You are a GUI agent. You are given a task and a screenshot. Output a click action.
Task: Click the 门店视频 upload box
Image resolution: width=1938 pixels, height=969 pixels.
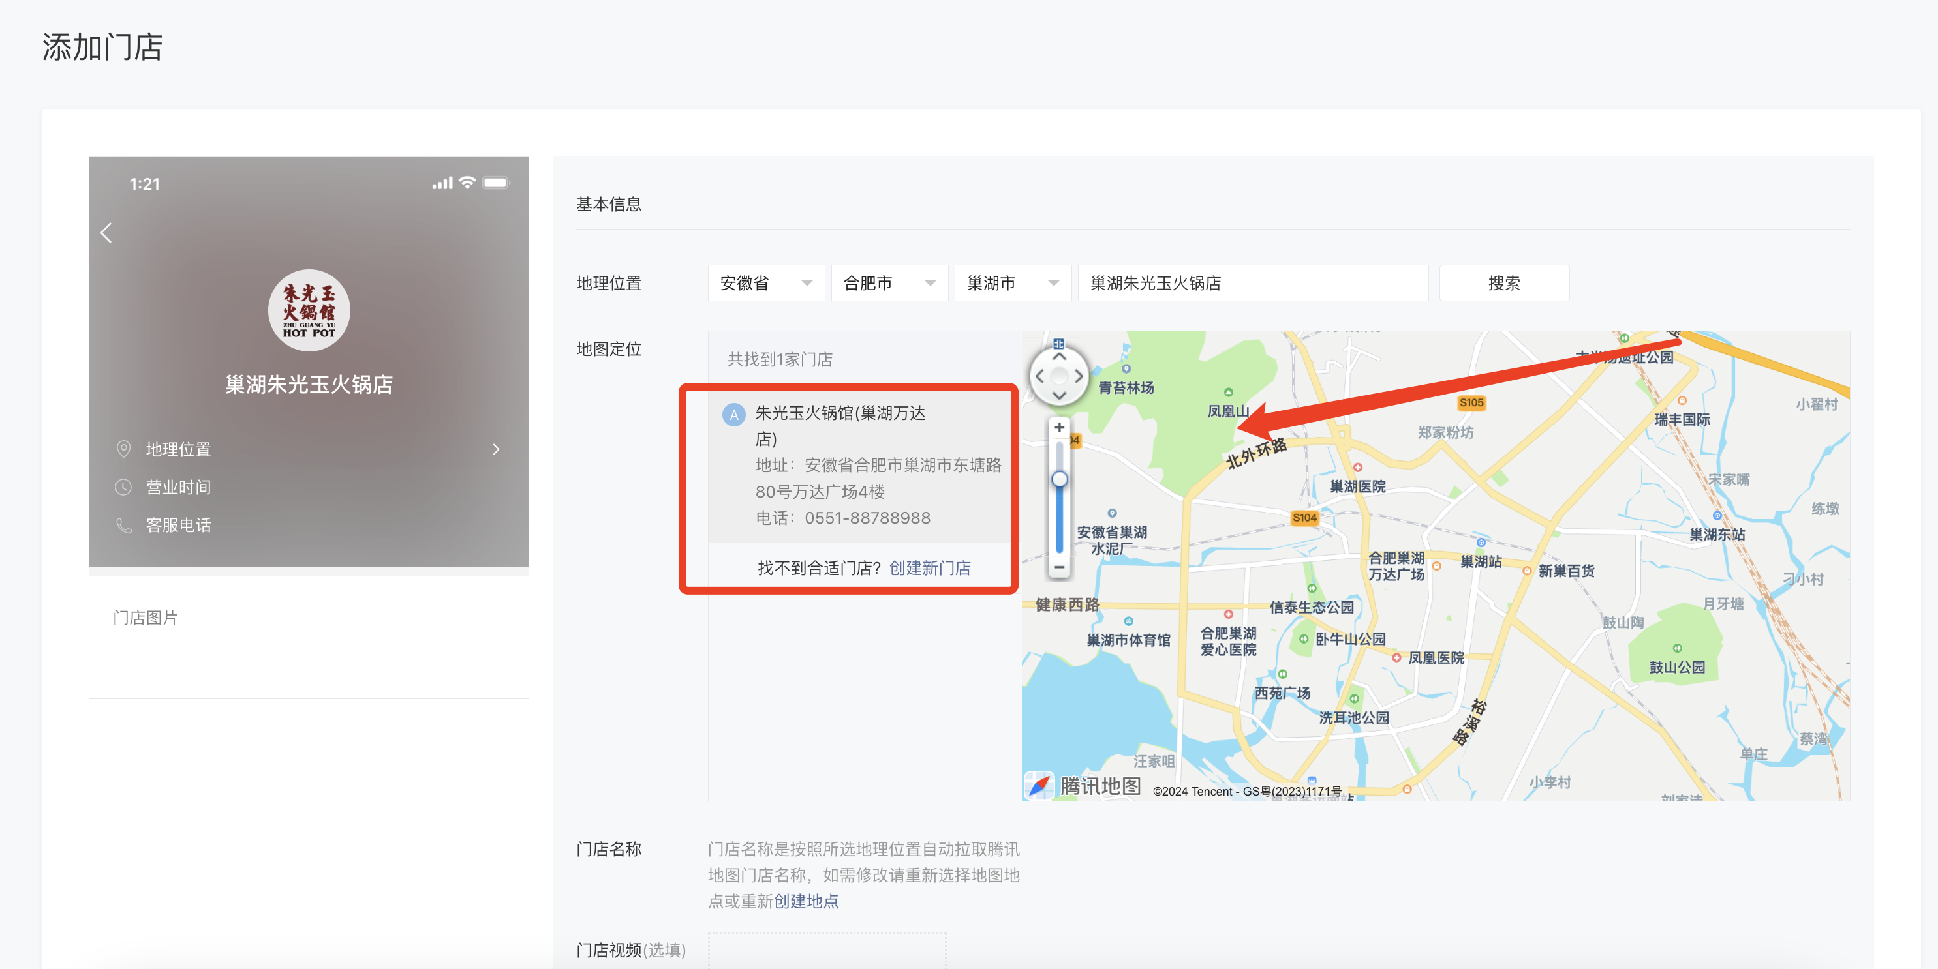tap(827, 950)
